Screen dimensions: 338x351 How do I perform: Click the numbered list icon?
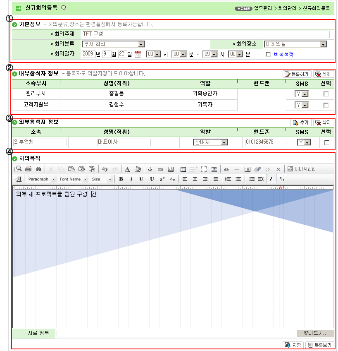pos(227,179)
